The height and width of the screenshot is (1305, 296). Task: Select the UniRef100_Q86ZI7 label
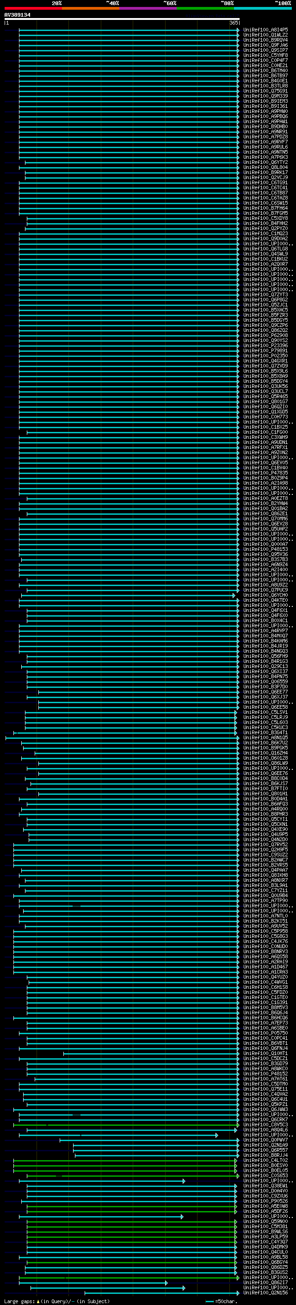click(x=265, y=1283)
